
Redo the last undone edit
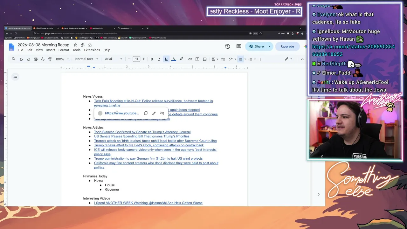click(x=28, y=59)
